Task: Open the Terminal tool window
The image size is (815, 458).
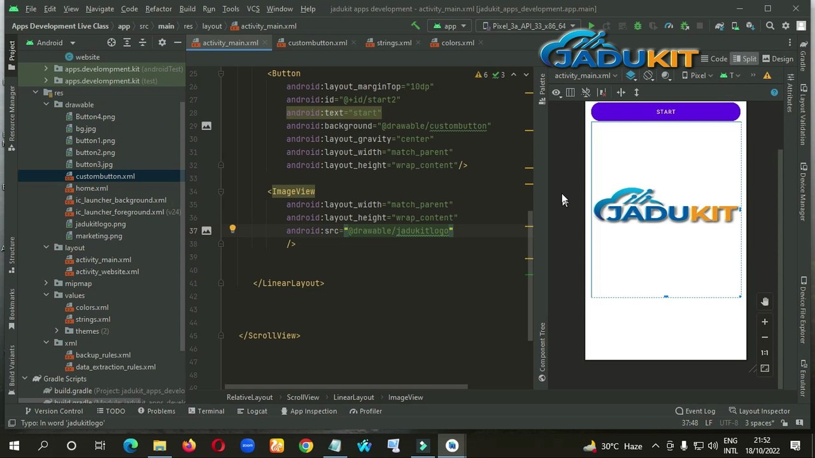Action: (205, 411)
